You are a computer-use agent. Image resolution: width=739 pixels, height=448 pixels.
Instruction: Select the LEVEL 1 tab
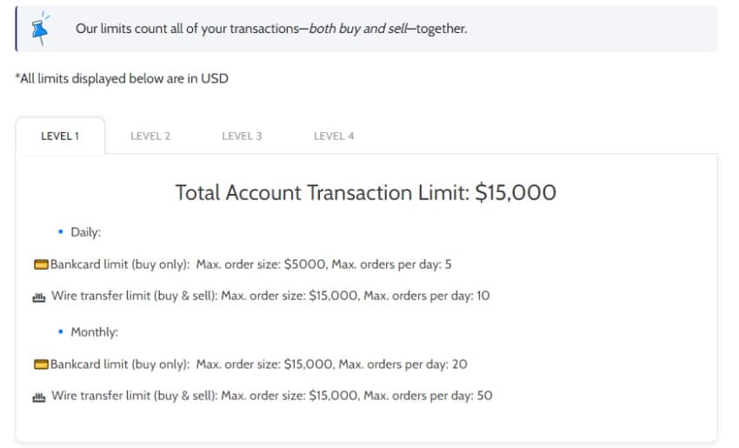(60, 137)
